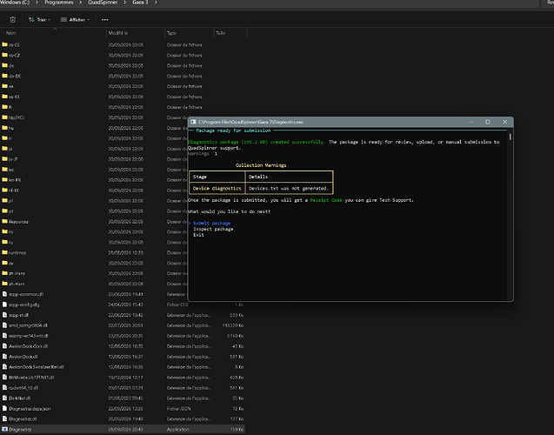Expand chevron after QuadSpinner breadcrumb
This screenshot has width=554, height=435.
[x=124, y=3]
